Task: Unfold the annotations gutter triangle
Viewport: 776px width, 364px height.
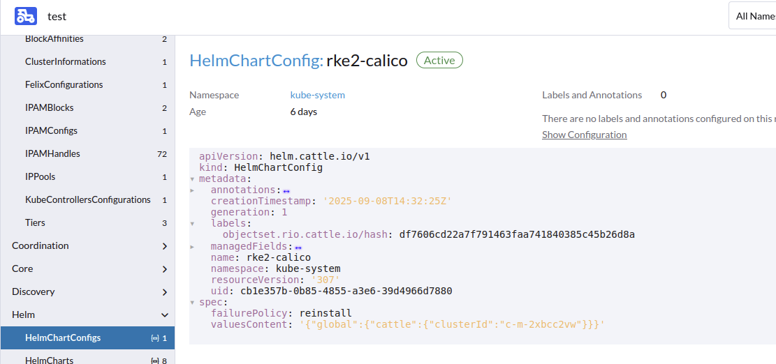Action: coord(193,190)
